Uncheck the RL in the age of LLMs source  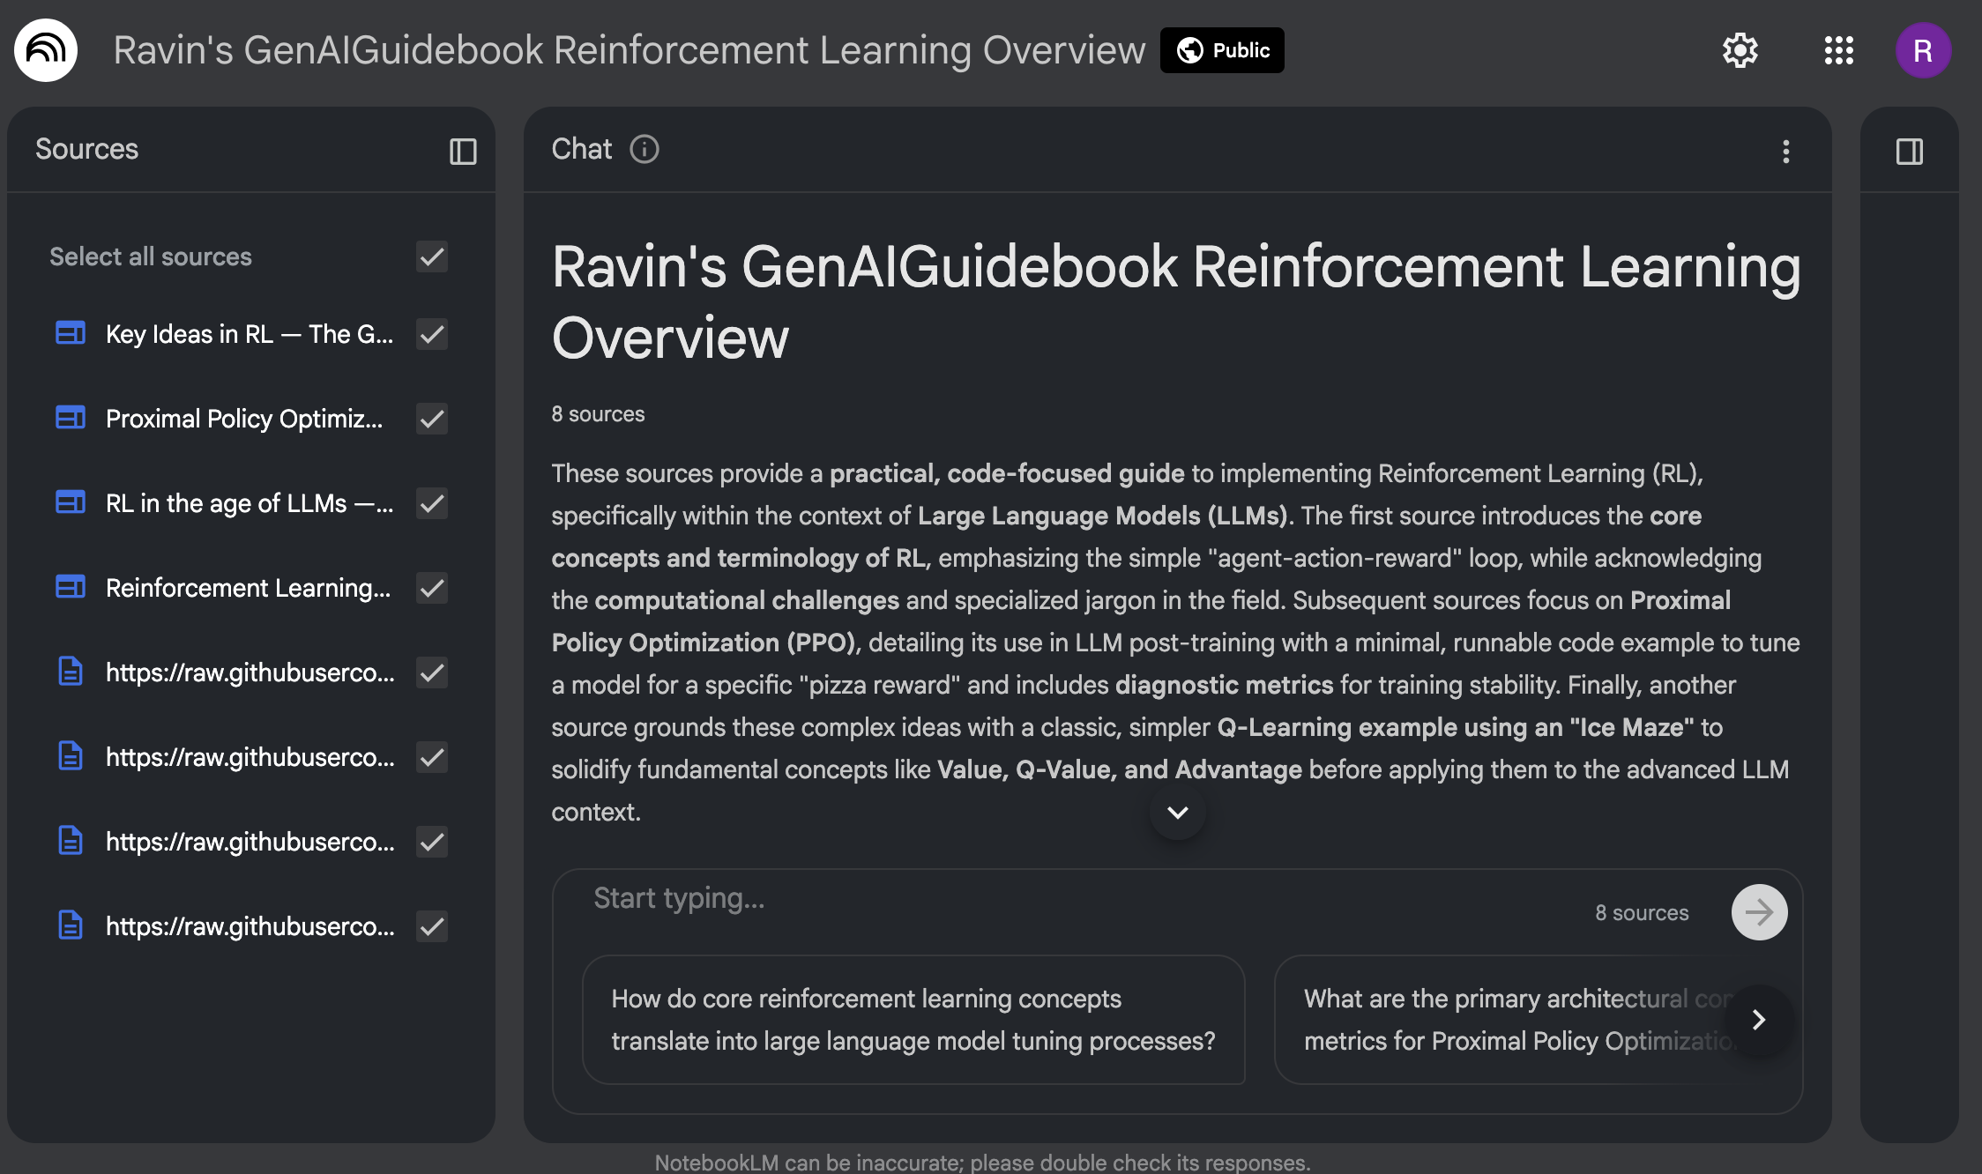pos(432,503)
